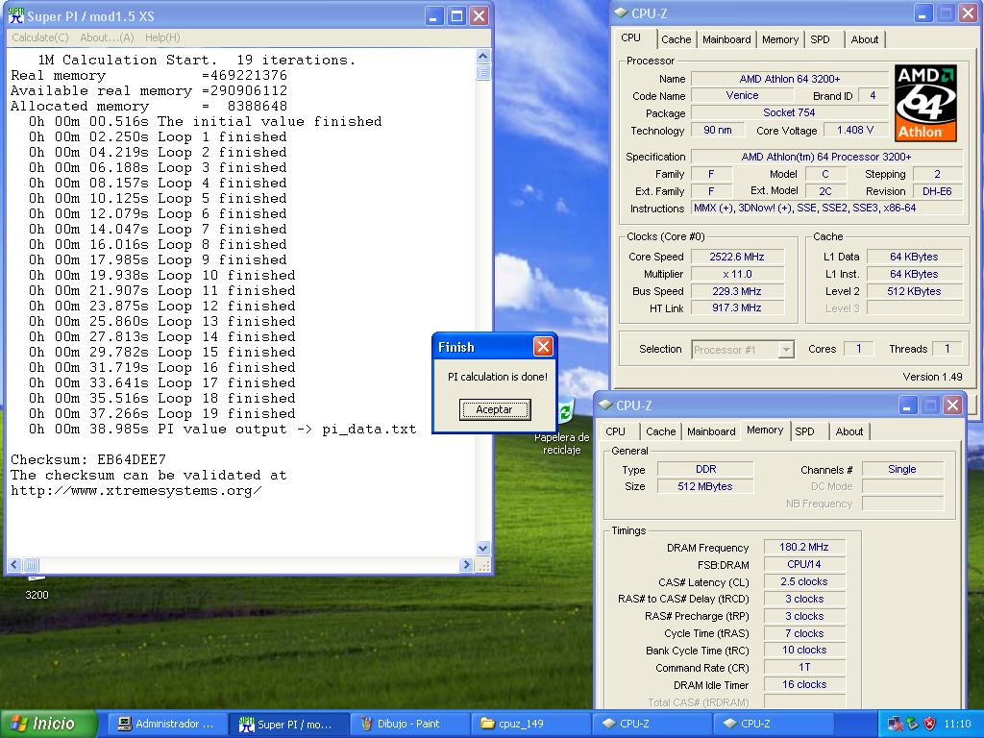Open the Administrador taskbar item

pyautogui.click(x=166, y=725)
